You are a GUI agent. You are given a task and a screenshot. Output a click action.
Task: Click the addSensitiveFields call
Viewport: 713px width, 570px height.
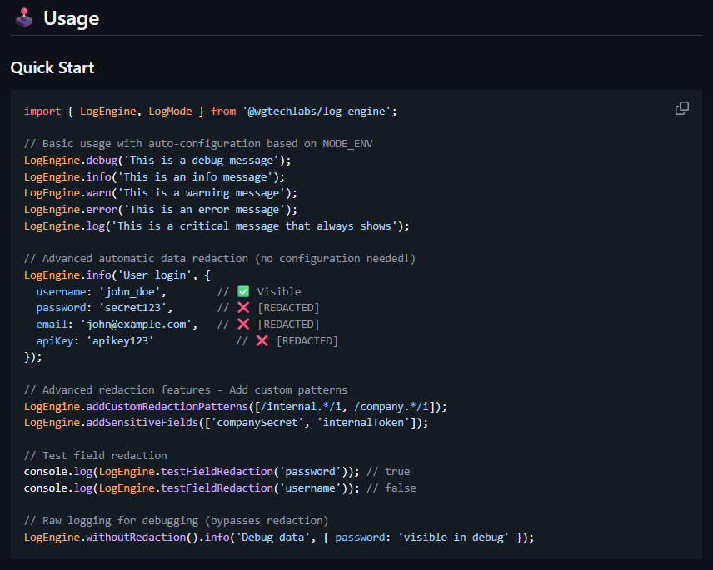click(226, 423)
